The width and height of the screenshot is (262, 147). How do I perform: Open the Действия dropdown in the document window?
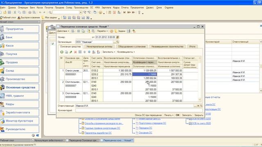click(63, 31)
